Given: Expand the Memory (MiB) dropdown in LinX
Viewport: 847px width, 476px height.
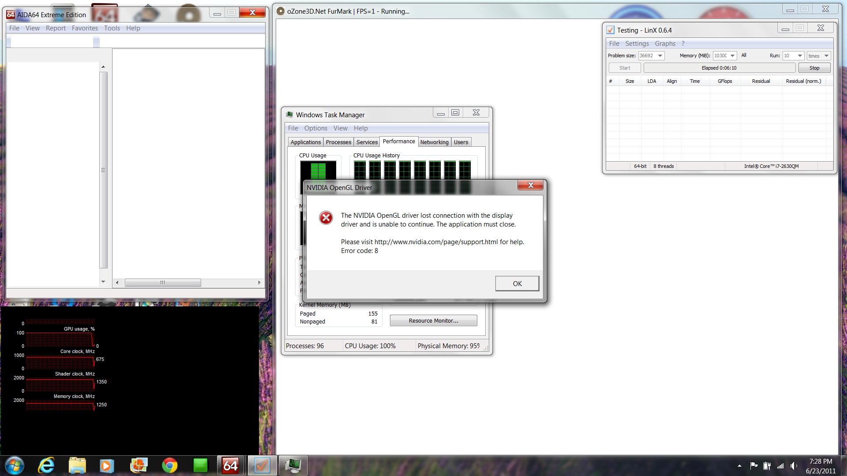Looking at the screenshot, I should (732, 56).
